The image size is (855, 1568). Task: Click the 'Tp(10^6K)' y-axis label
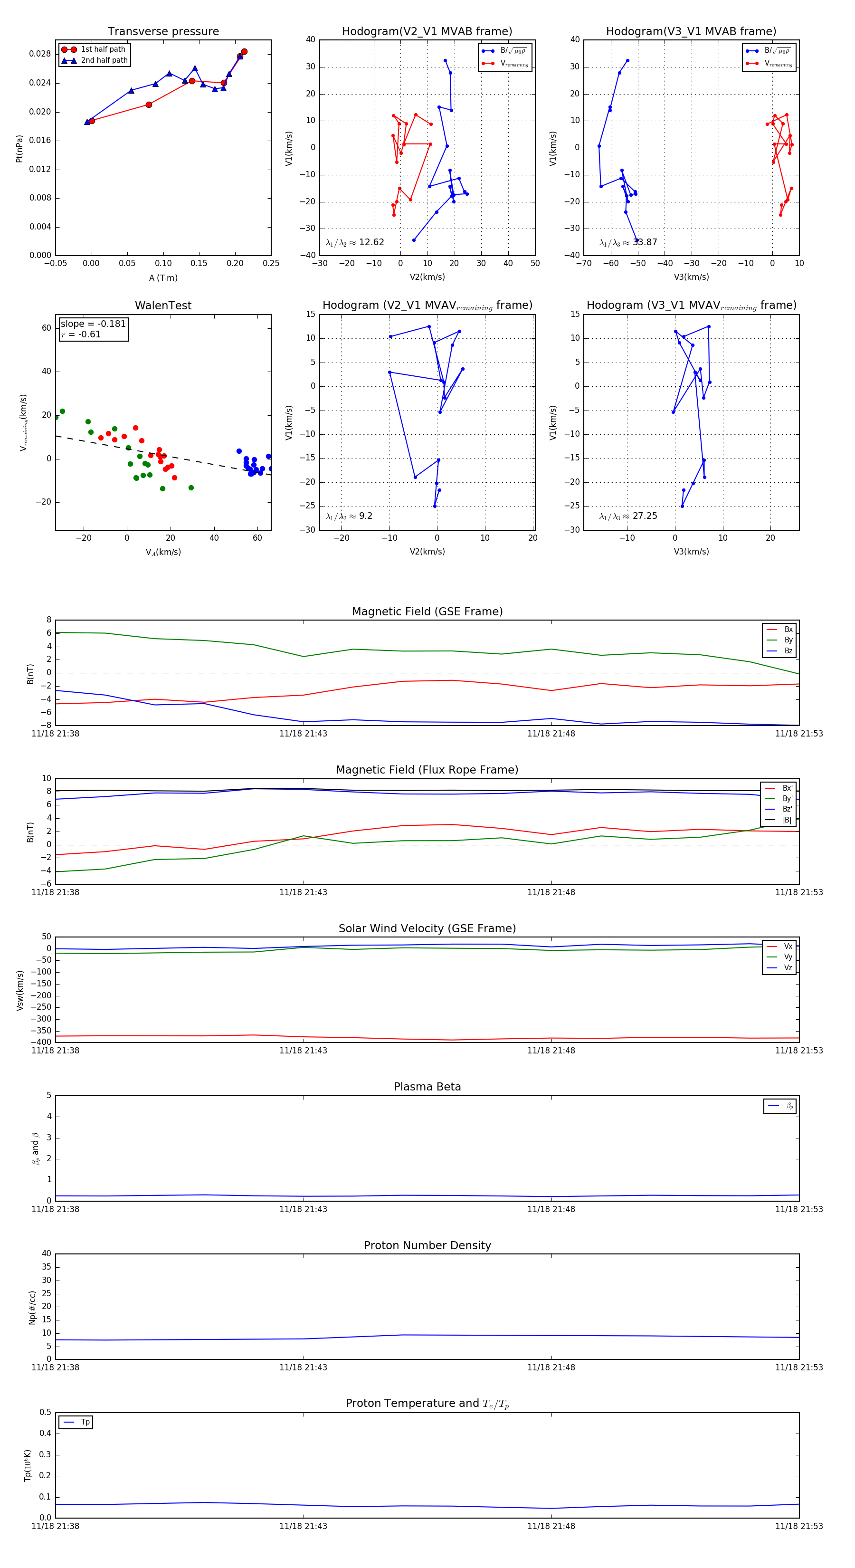click(28, 1465)
